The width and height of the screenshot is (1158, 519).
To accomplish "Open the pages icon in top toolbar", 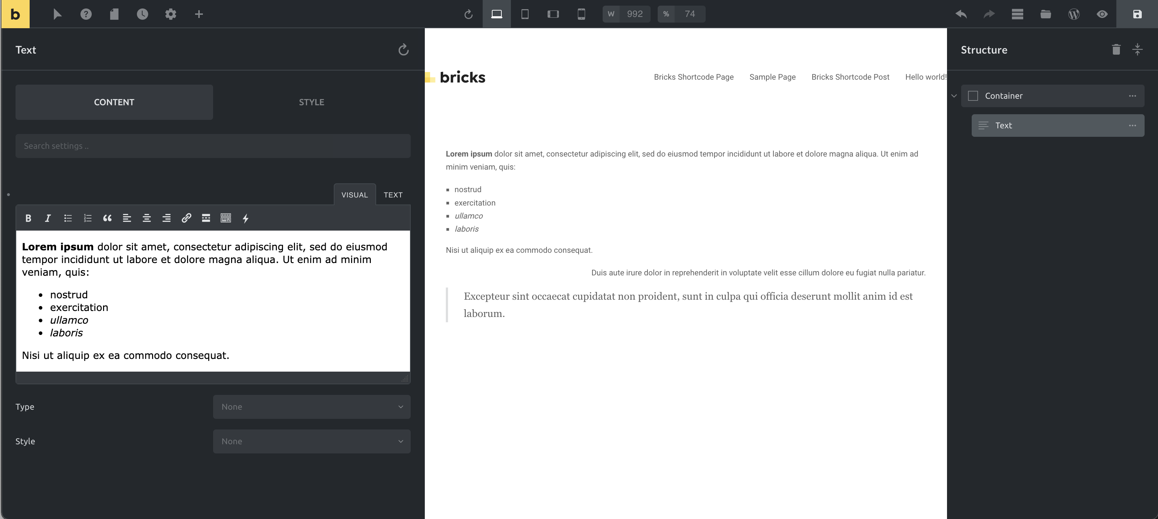I will tap(114, 14).
